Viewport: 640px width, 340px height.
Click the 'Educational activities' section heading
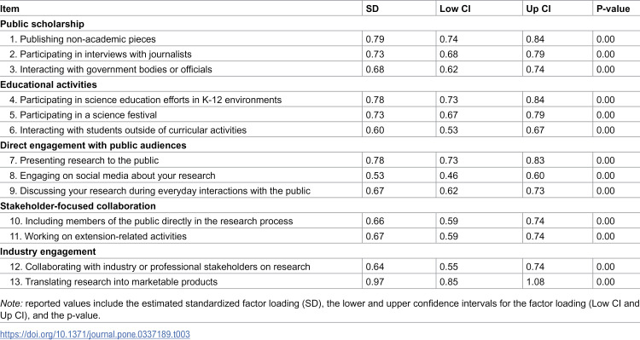(x=49, y=85)
